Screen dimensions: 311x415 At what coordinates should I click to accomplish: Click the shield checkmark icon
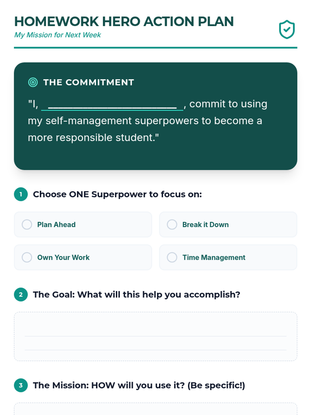pos(287,30)
